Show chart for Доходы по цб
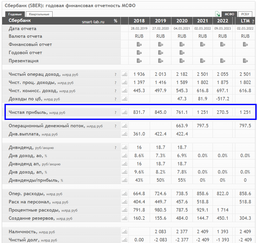Screen dimensions: 258x243 (x=125, y=99)
